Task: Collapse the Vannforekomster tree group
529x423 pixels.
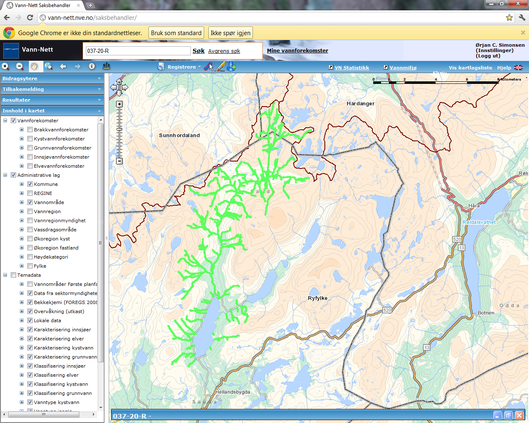Action: click(x=5, y=121)
